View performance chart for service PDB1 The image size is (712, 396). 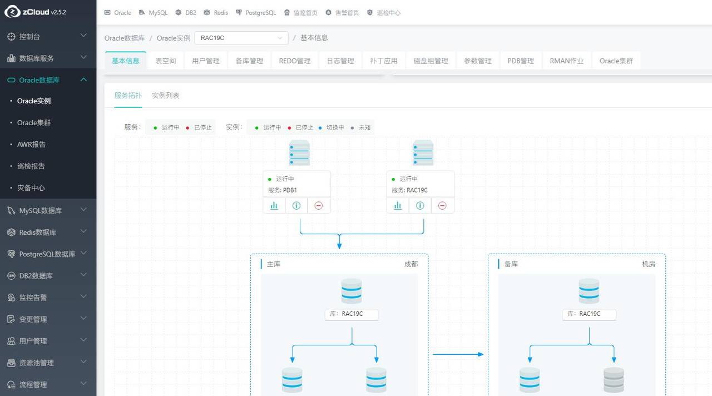pyautogui.click(x=274, y=205)
